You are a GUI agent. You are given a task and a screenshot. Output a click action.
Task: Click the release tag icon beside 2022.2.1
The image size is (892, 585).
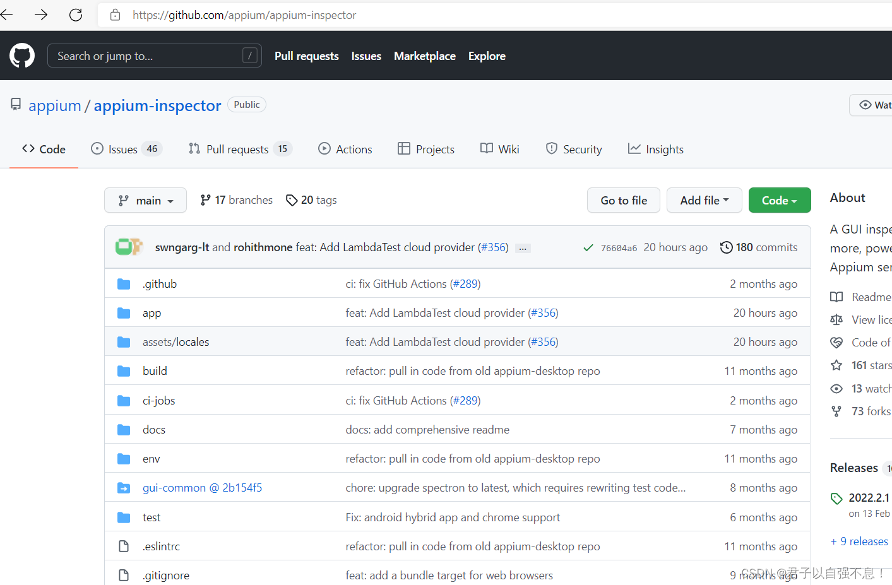pyautogui.click(x=836, y=499)
